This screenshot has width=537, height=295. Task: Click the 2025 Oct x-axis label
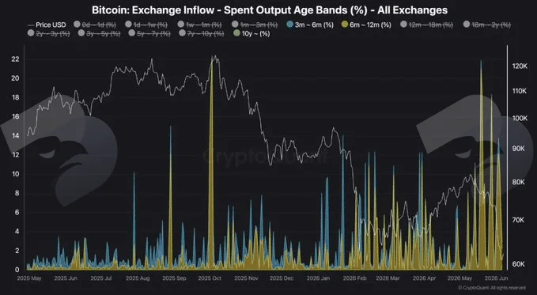point(210,278)
